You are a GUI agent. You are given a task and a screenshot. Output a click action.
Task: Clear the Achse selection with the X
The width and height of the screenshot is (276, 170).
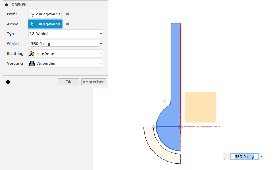click(x=68, y=24)
